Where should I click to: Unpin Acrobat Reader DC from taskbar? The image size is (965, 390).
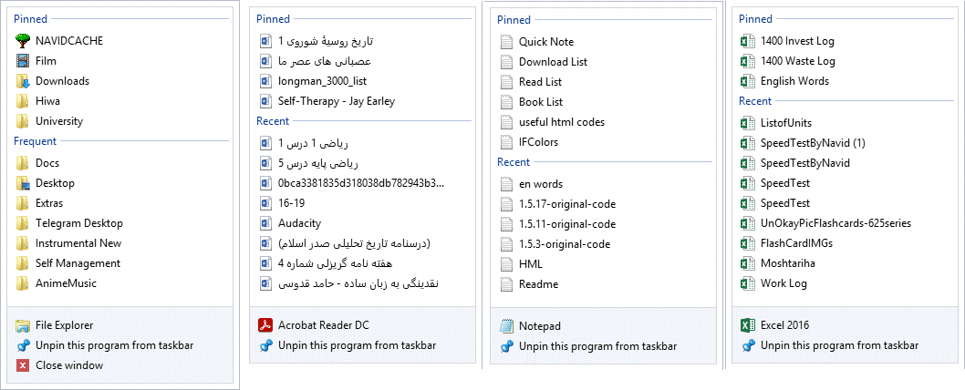click(356, 345)
